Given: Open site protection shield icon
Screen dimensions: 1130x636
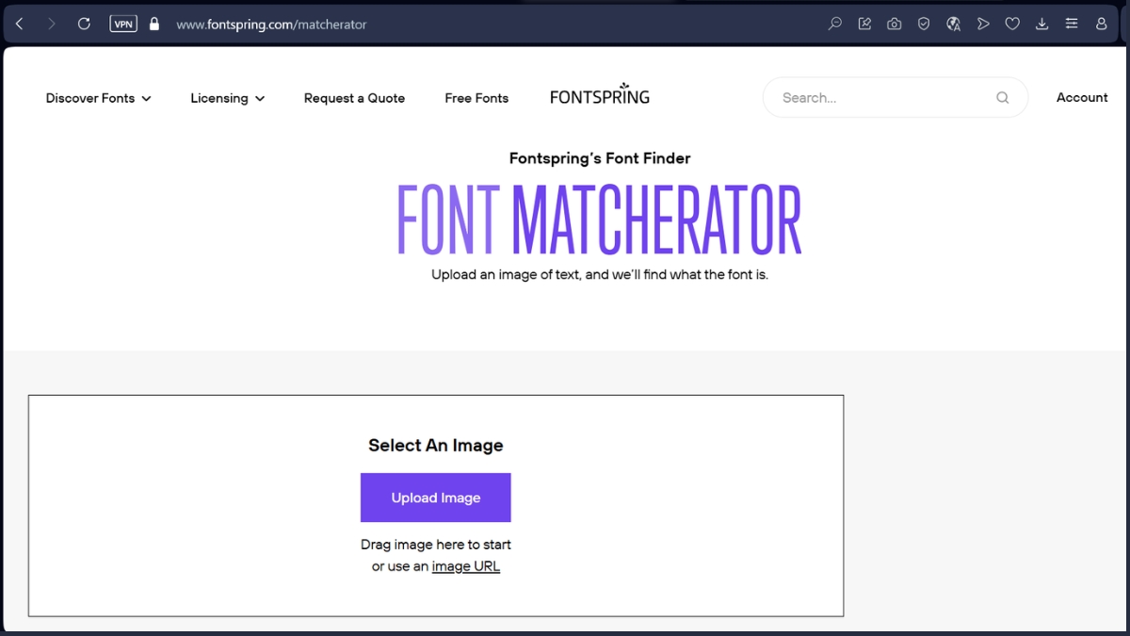Looking at the screenshot, I should (924, 23).
